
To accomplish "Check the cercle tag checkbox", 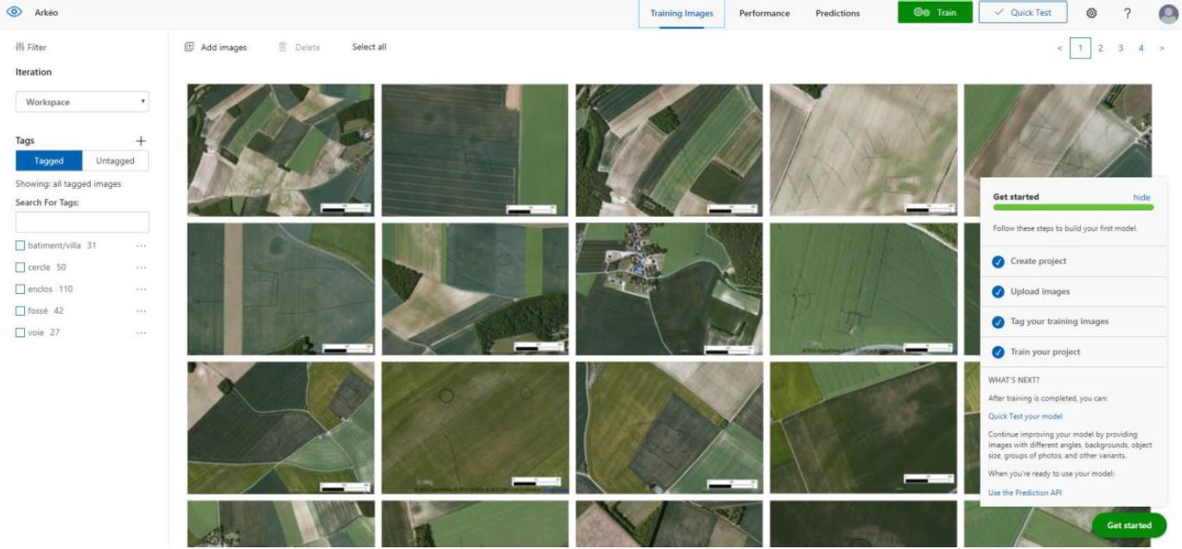I will (x=21, y=268).
